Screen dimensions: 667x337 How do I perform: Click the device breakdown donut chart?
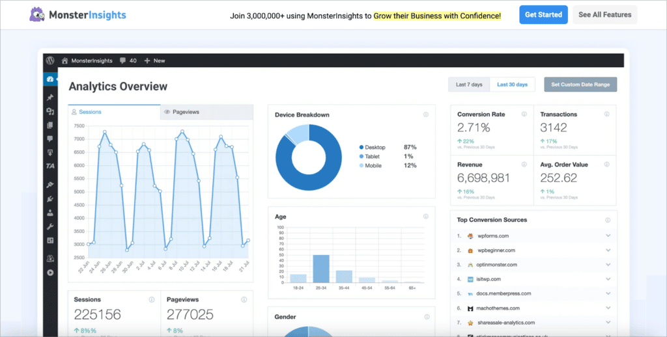309,157
